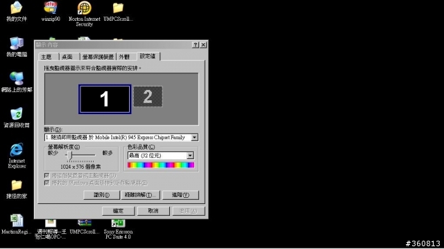Viewport: 444px width, 249px height.
Task: Open the 螢幕保護裝置 tab
Action: coord(98,57)
